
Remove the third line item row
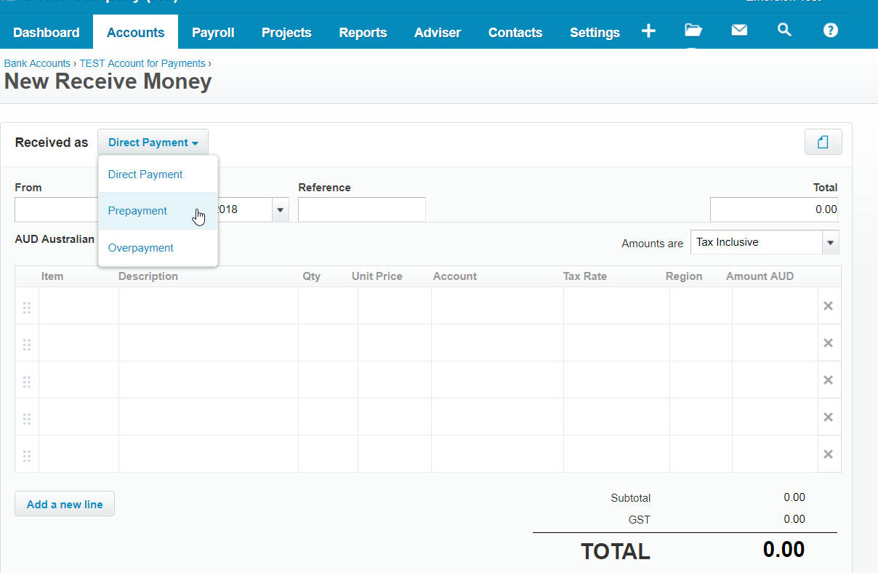click(x=828, y=380)
